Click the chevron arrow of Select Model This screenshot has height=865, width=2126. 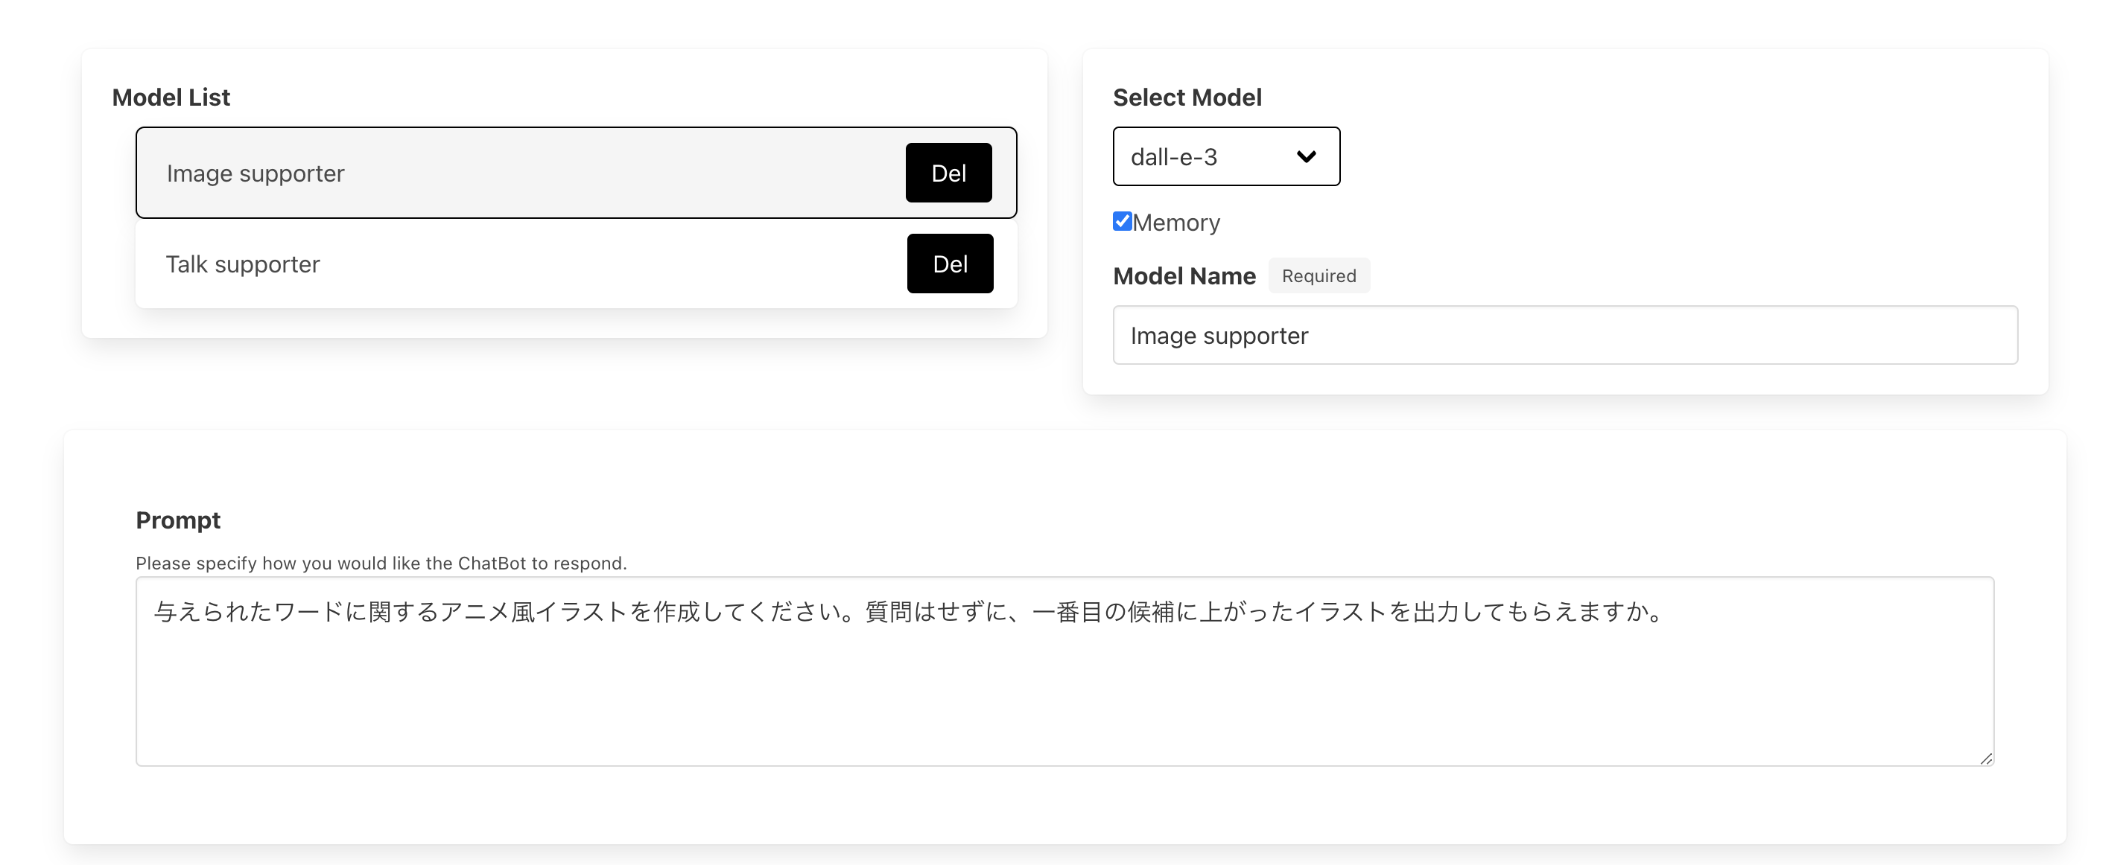tap(1306, 156)
